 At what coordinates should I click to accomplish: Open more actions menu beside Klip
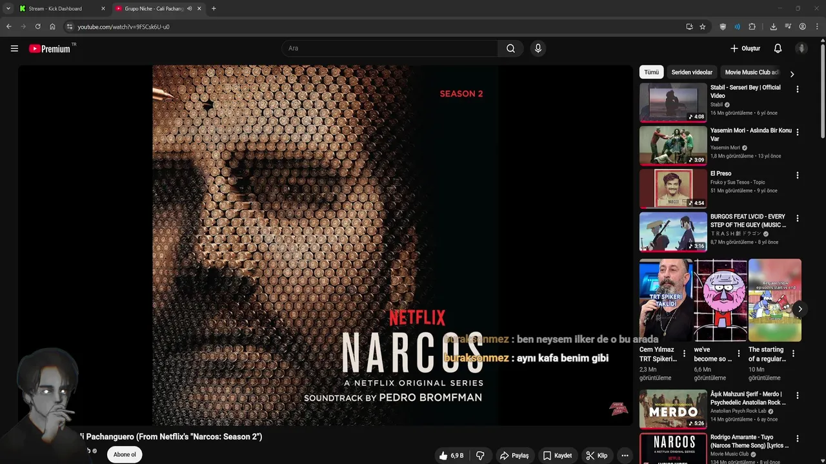(x=625, y=456)
